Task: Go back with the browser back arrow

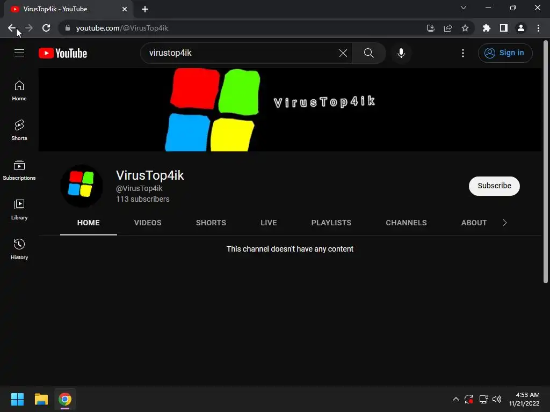Action: [x=12, y=28]
